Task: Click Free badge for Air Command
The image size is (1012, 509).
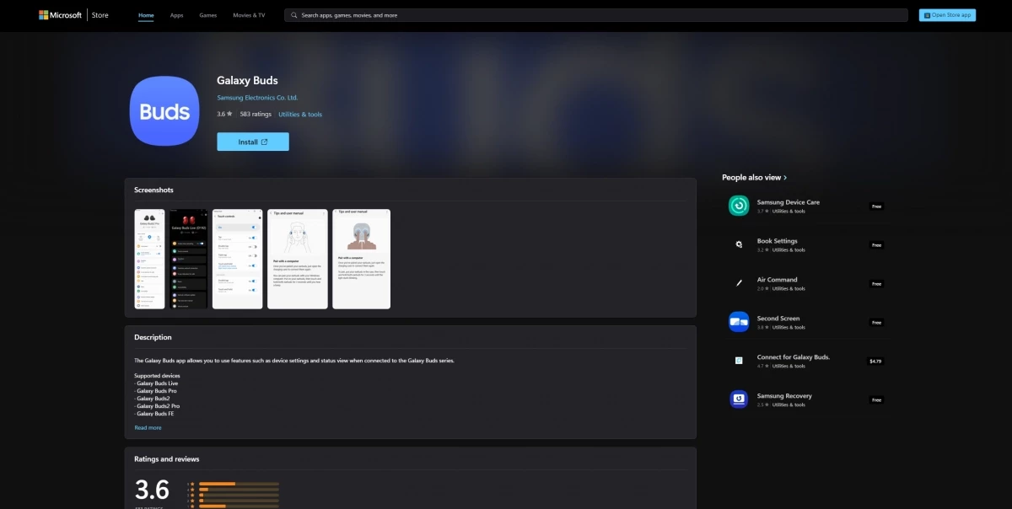Action: pos(877,284)
